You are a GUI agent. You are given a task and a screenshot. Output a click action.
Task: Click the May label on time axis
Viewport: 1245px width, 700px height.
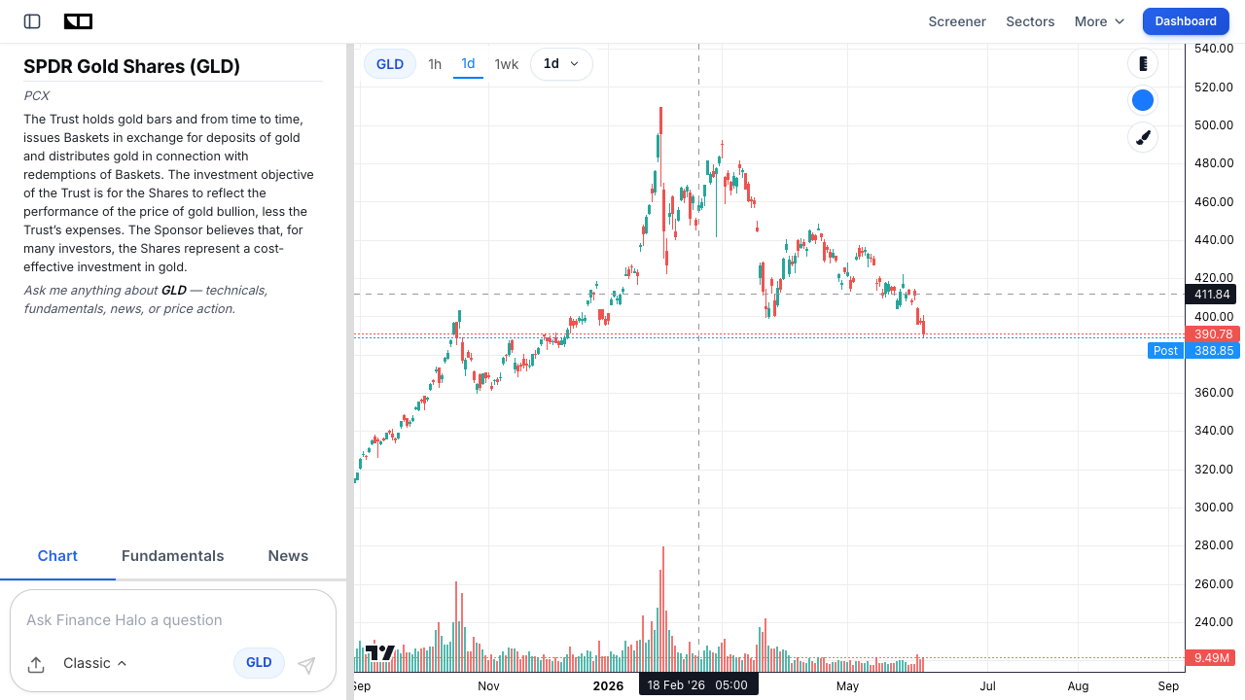847,686
